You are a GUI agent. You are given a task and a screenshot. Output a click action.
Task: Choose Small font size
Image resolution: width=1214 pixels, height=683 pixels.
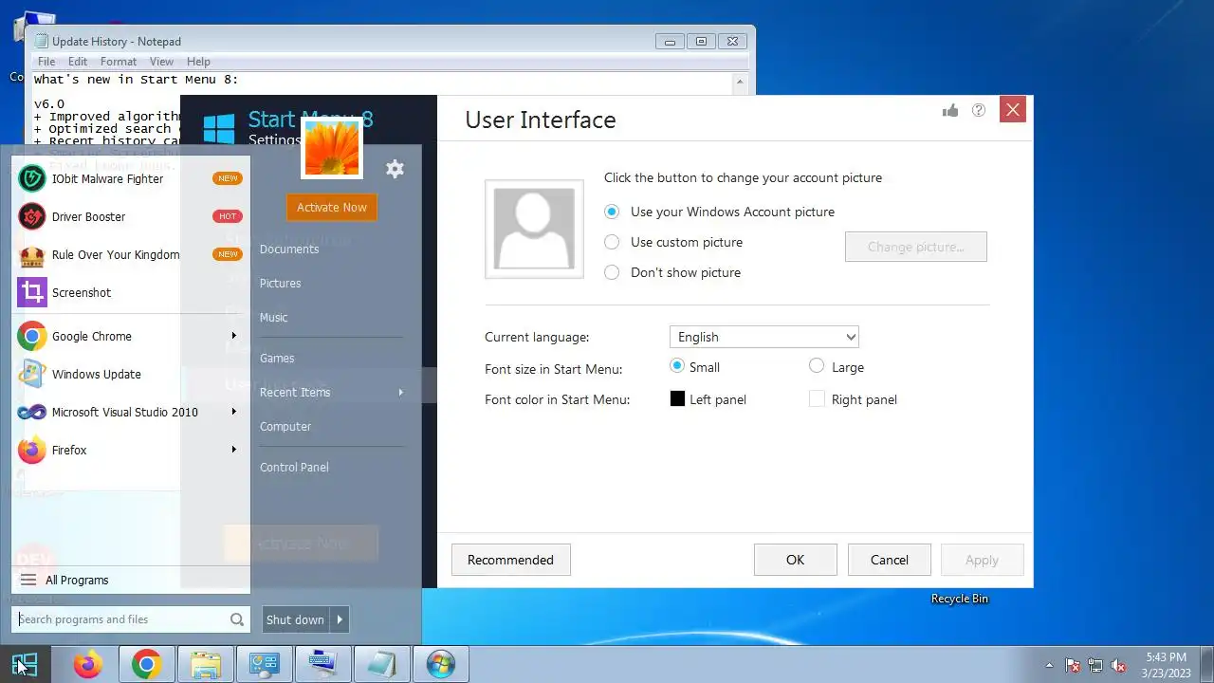[x=676, y=365]
